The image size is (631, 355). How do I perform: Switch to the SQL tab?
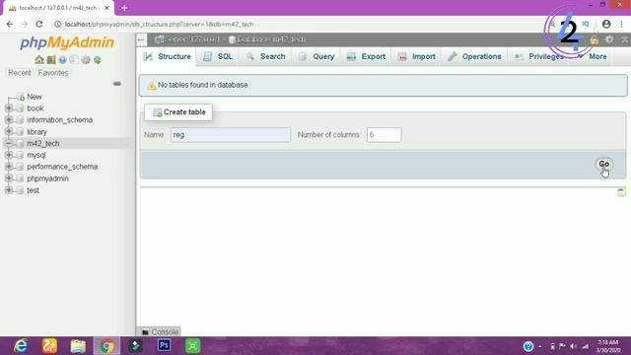(x=218, y=57)
